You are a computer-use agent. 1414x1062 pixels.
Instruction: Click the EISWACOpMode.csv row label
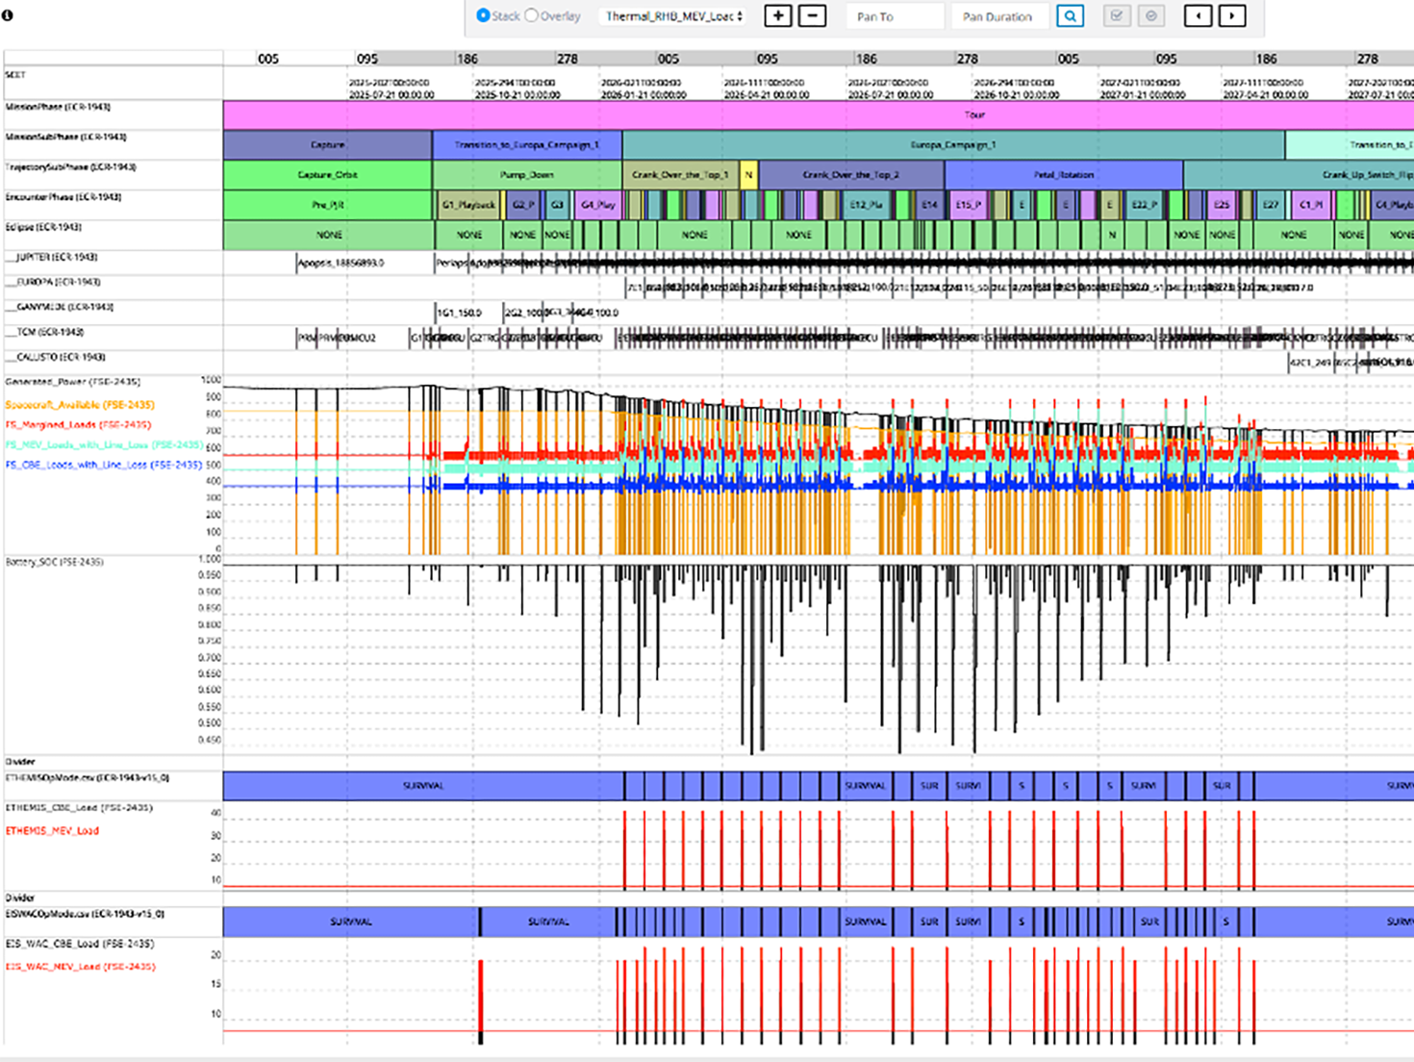85,914
